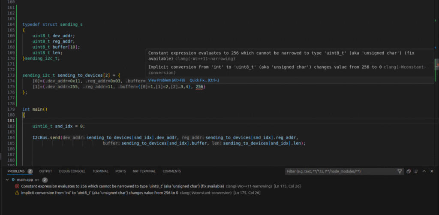Open the PORTS tab
Screen dimensions: 439x215
point(120,171)
